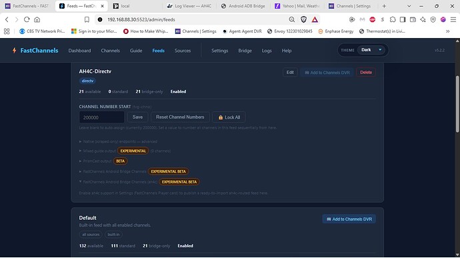Open the Brave Wallet icon

[x=413, y=19]
